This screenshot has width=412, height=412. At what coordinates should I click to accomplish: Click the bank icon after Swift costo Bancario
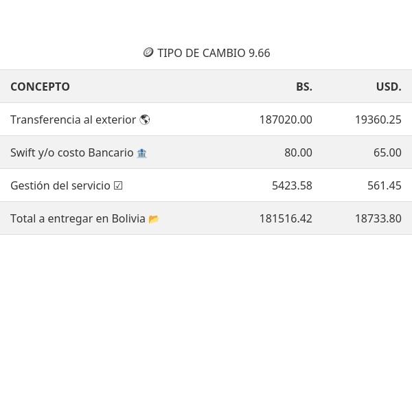(142, 153)
